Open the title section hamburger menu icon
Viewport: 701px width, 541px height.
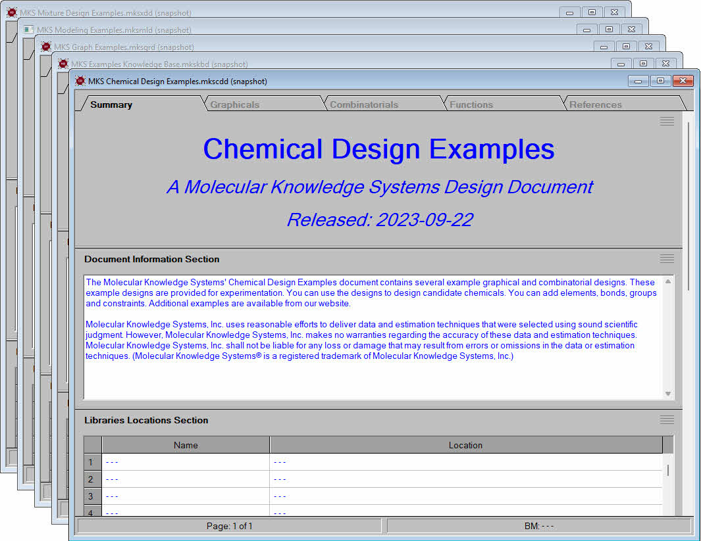point(667,122)
